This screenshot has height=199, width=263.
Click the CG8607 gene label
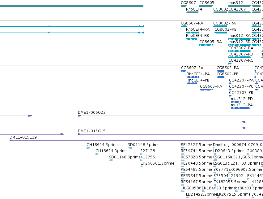[x=188, y=3]
